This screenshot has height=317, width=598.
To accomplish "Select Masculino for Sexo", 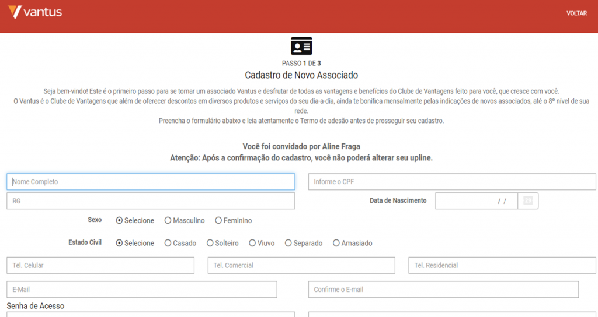I will (x=168, y=221).
